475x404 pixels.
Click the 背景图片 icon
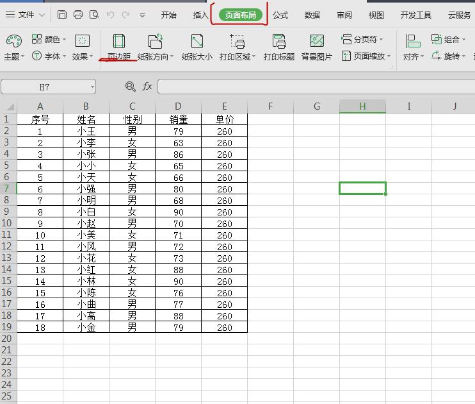(x=317, y=41)
